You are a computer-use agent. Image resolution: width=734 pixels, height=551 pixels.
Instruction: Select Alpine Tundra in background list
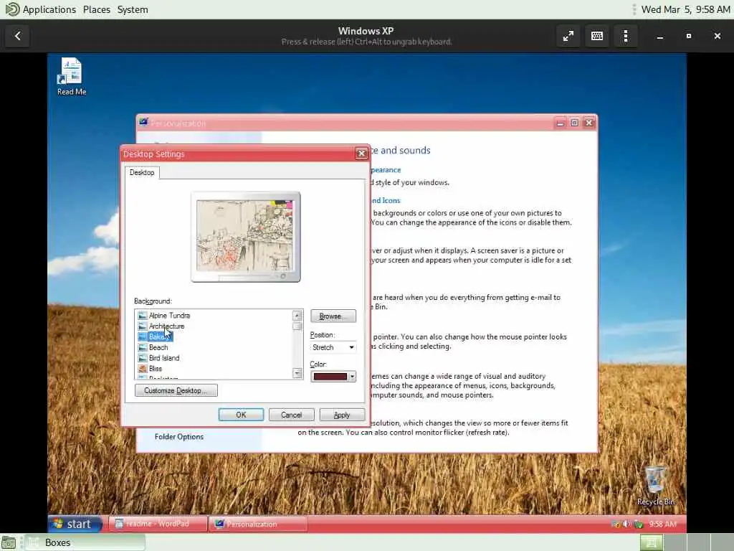pyautogui.click(x=169, y=316)
